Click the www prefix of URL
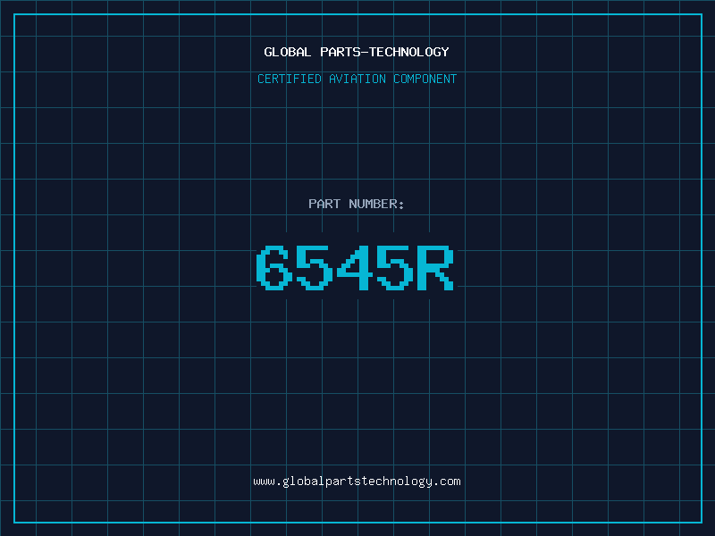The image size is (715, 536). point(264,482)
